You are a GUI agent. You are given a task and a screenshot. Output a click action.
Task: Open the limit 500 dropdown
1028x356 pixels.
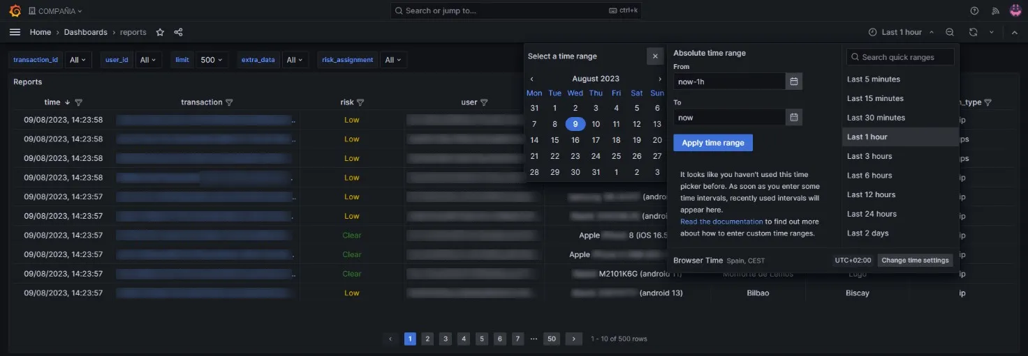[211, 60]
